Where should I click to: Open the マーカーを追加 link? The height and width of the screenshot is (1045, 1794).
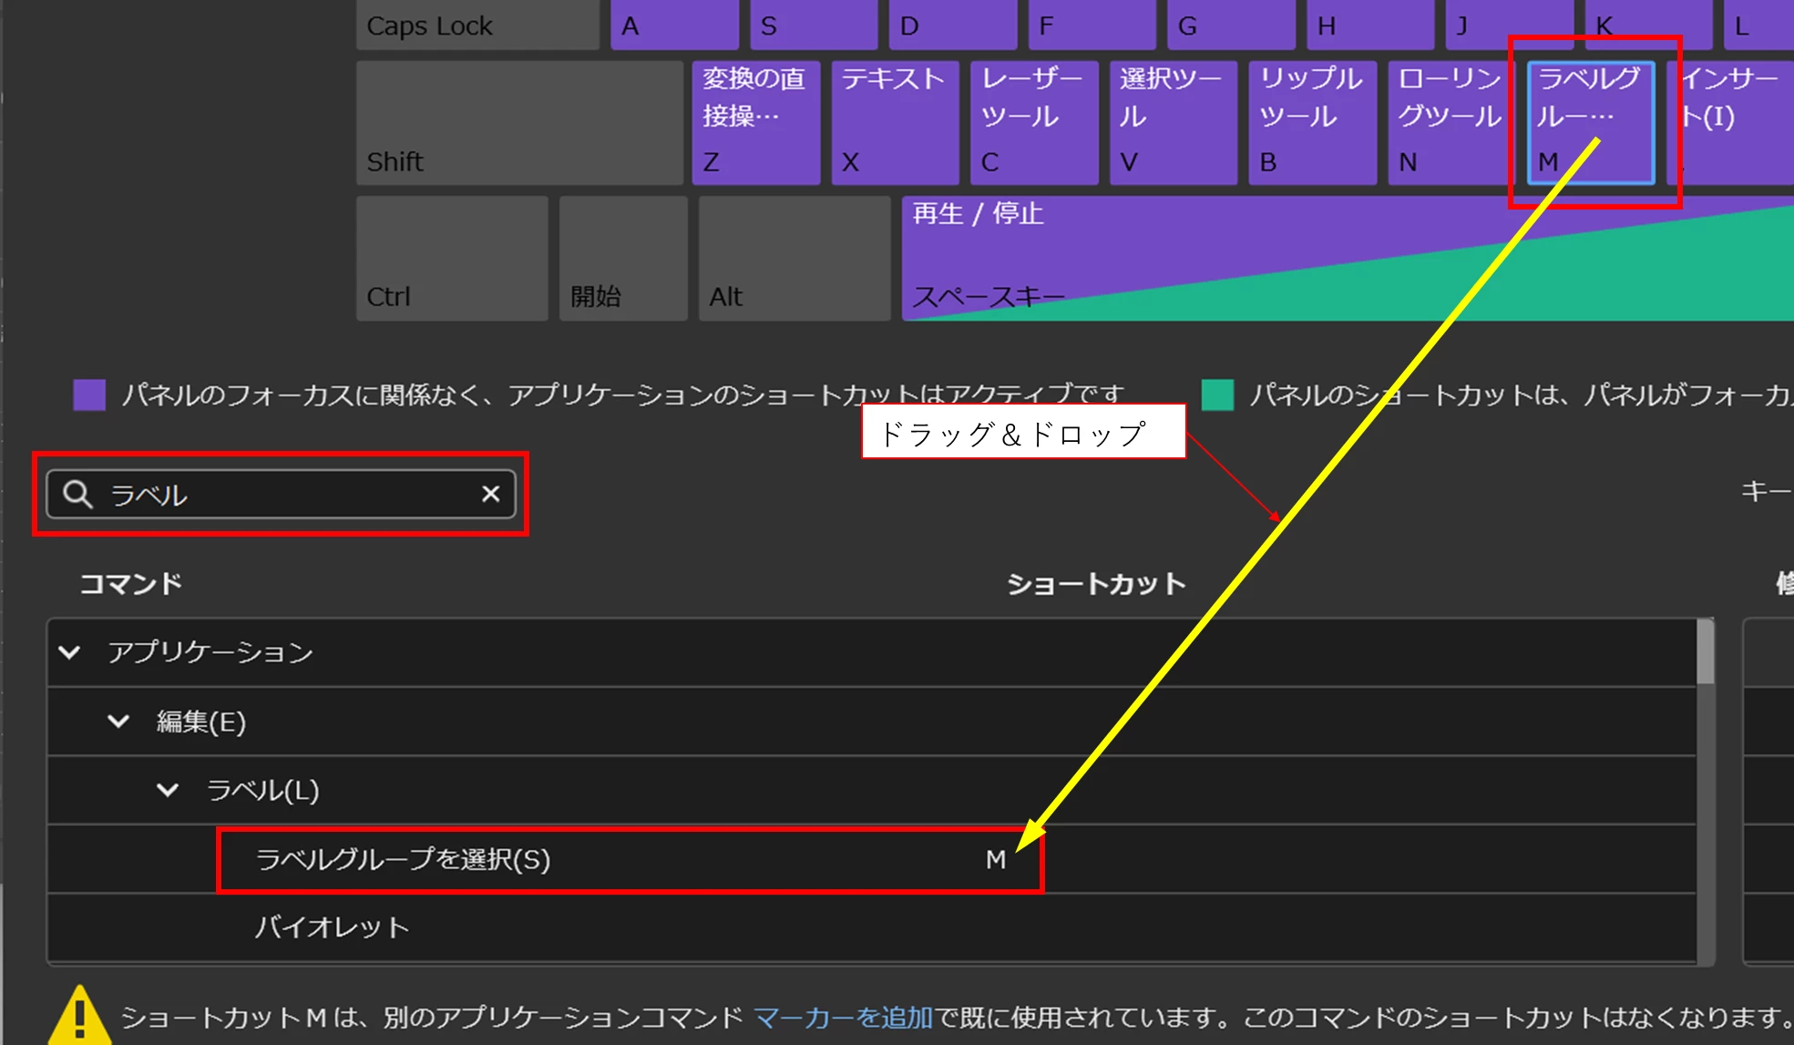click(843, 1017)
